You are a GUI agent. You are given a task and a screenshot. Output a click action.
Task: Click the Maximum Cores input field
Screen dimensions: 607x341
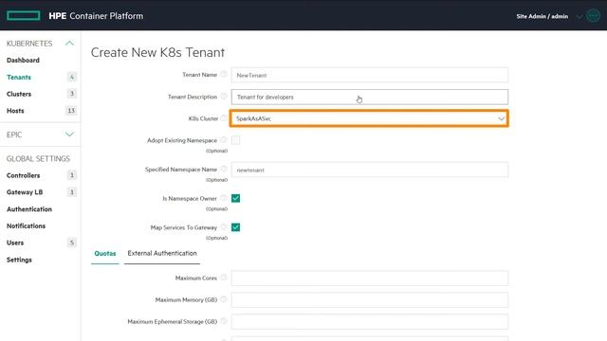(370, 278)
